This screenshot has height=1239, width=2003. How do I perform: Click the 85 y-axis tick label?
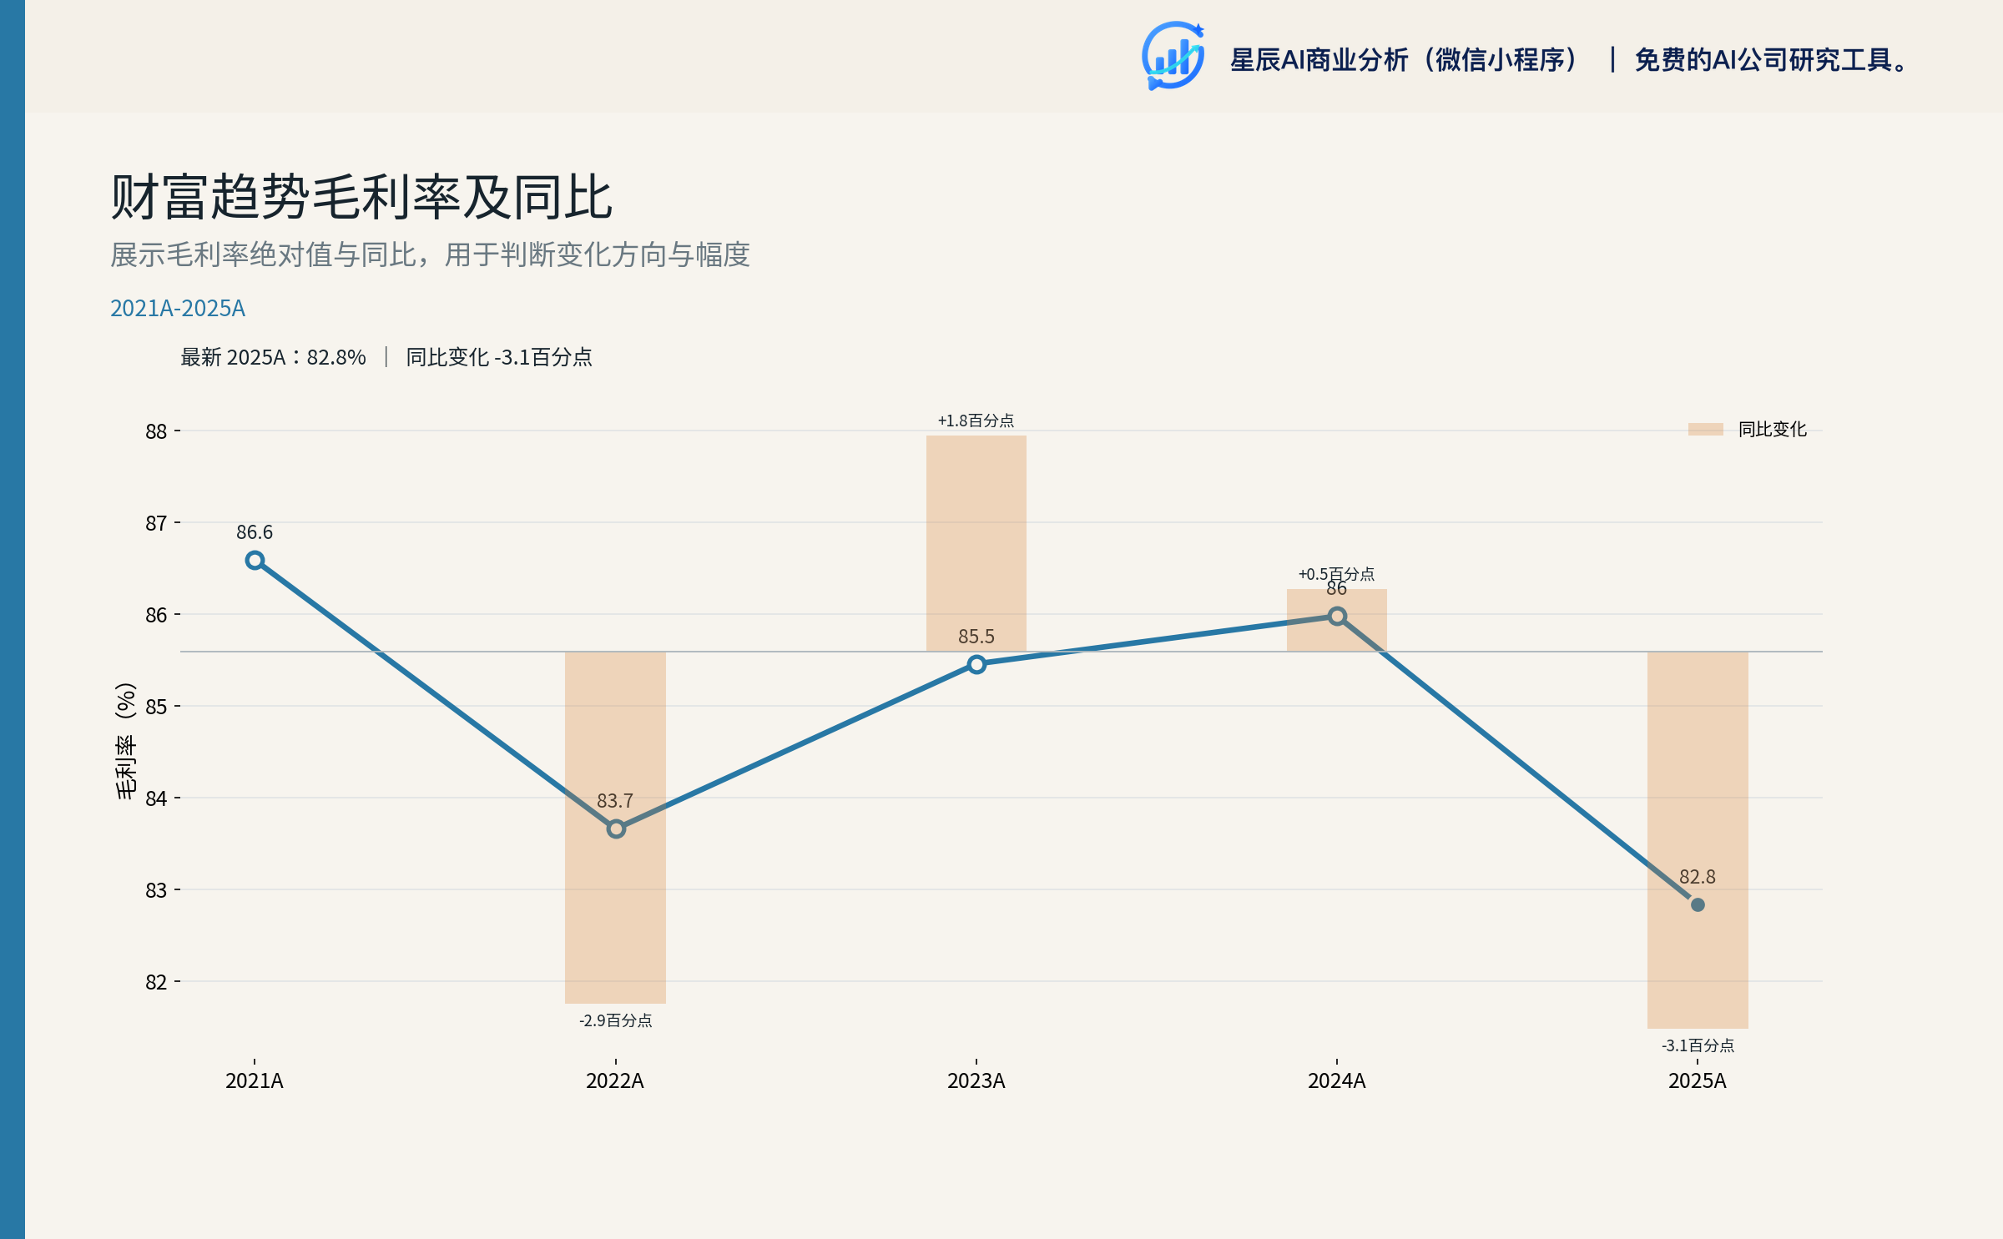pos(156,707)
